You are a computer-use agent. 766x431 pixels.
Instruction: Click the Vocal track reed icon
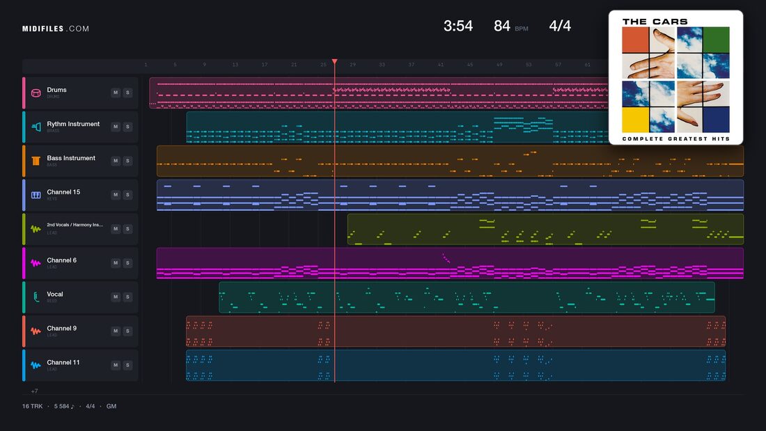click(x=36, y=297)
